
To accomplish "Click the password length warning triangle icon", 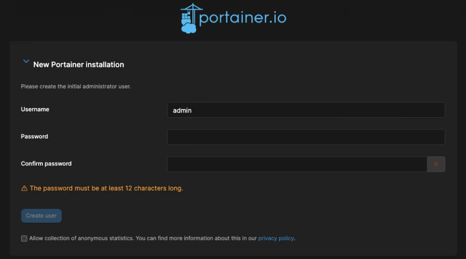I will (24, 188).
